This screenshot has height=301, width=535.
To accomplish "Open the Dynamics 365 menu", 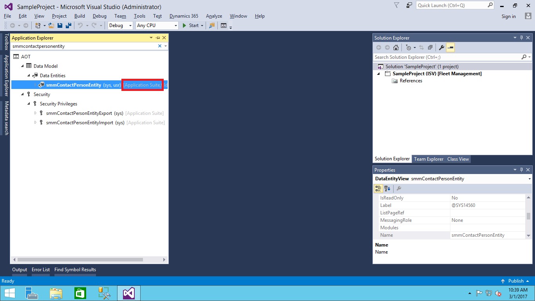I will click(184, 16).
